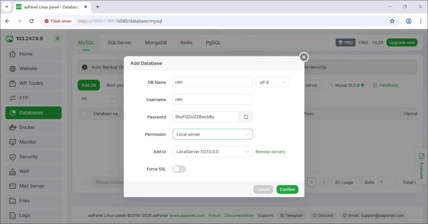Click the Mysql 10.11.6 status button

coord(346,85)
